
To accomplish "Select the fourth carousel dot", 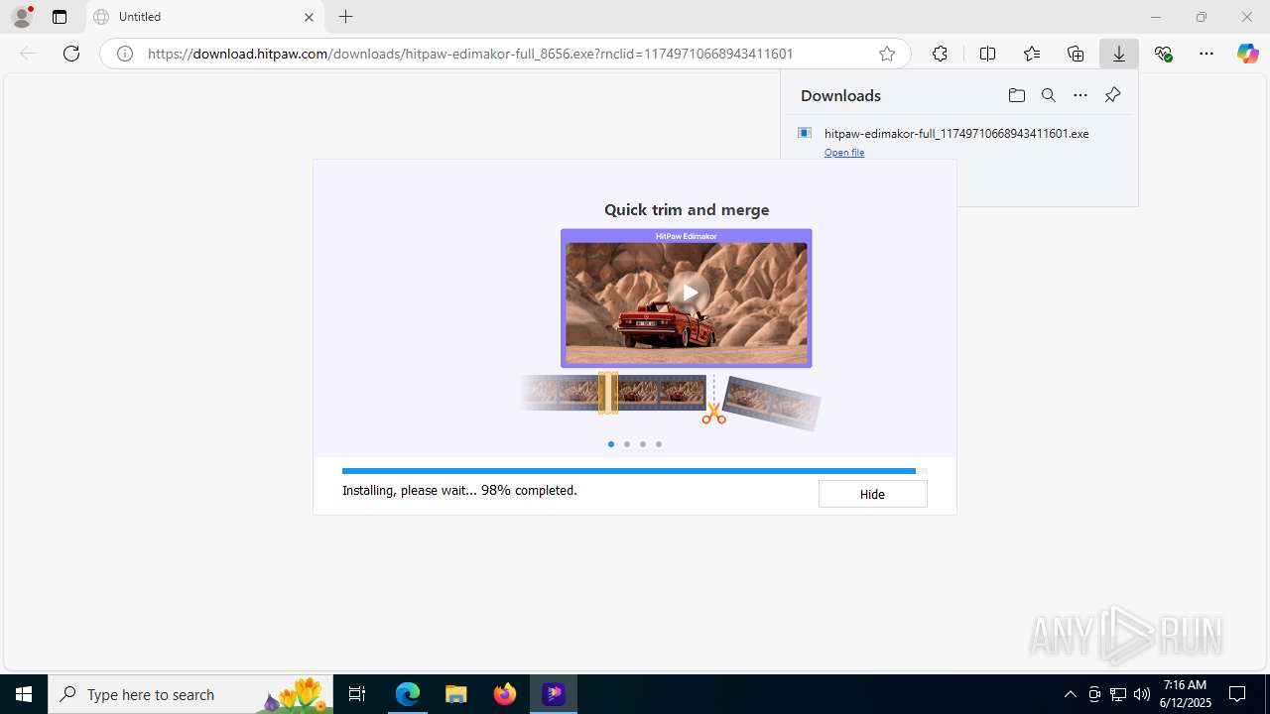I will click(659, 444).
